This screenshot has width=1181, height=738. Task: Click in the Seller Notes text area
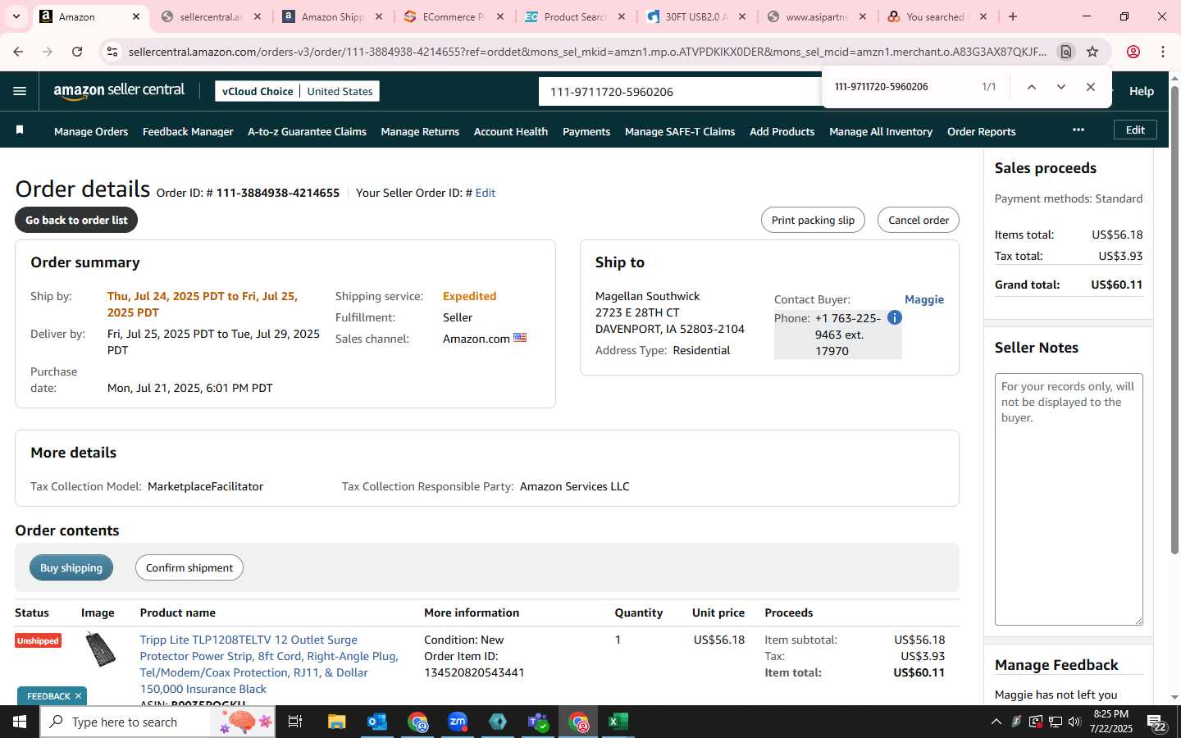pyautogui.click(x=1069, y=499)
